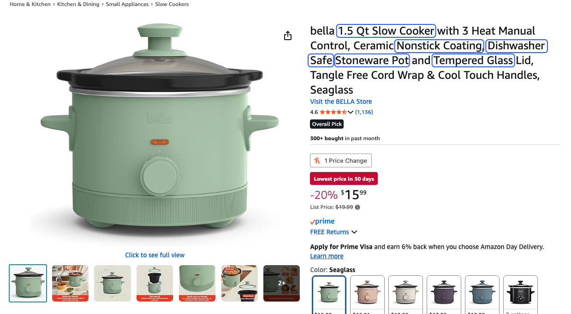This screenshot has width=571, height=314.
Task: Select the Seaglass green color swatch
Action: point(329,293)
